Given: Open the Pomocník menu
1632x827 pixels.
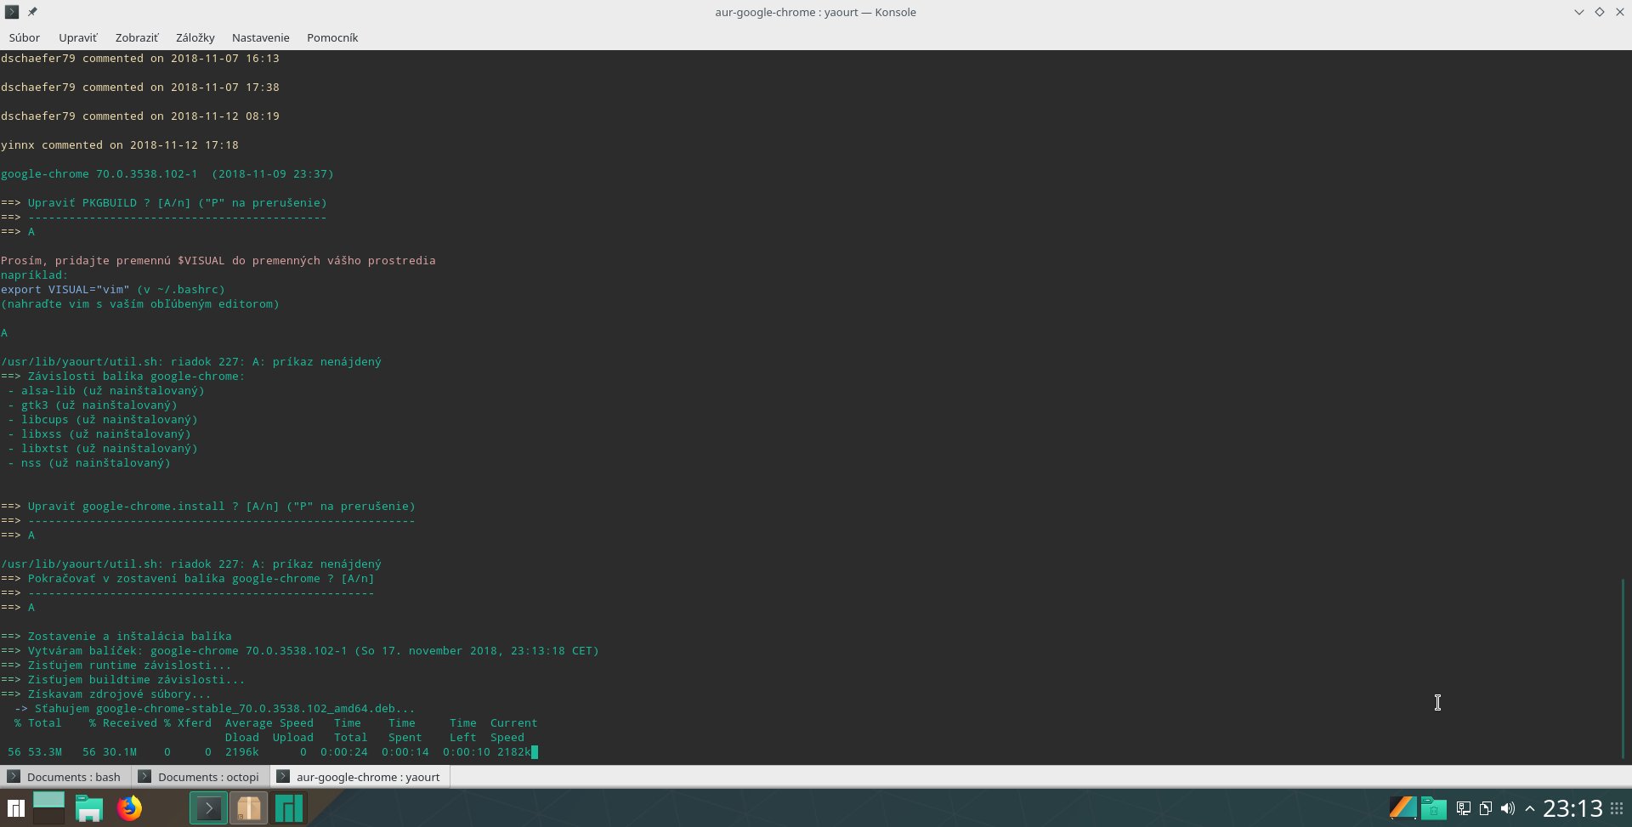Looking at the screenshot, I should point(332,37).
